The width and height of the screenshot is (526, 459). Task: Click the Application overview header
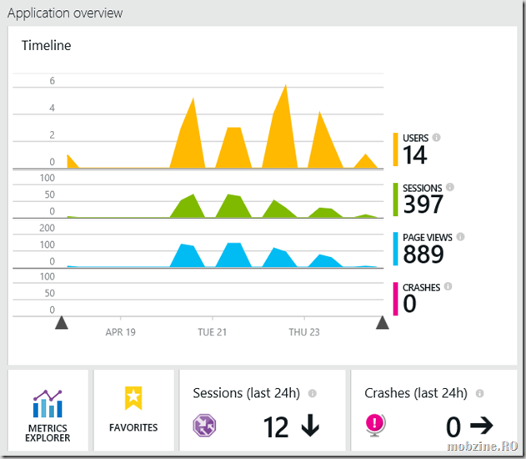[65, 13]
